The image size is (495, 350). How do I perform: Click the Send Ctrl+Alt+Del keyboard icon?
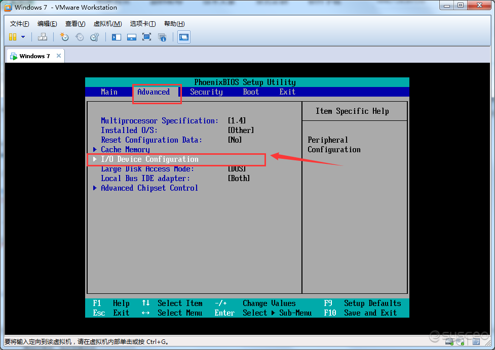(43, 37)
